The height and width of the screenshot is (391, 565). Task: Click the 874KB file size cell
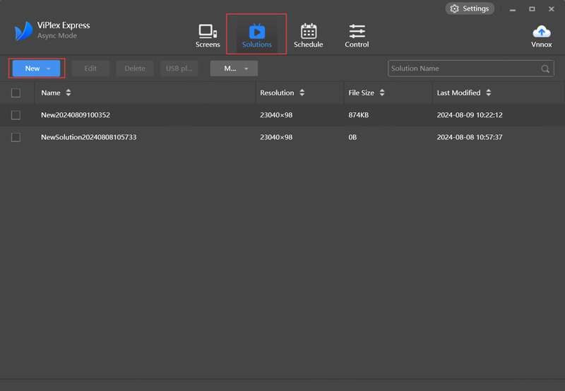click(x=359, y=115)
